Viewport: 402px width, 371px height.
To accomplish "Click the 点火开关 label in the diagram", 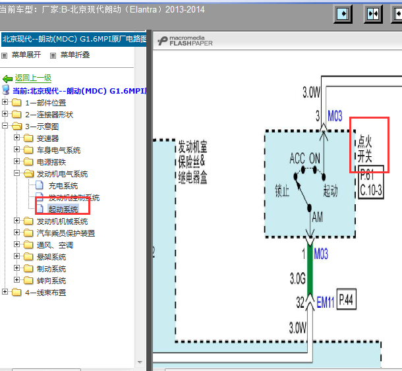I will click(364, 149).
